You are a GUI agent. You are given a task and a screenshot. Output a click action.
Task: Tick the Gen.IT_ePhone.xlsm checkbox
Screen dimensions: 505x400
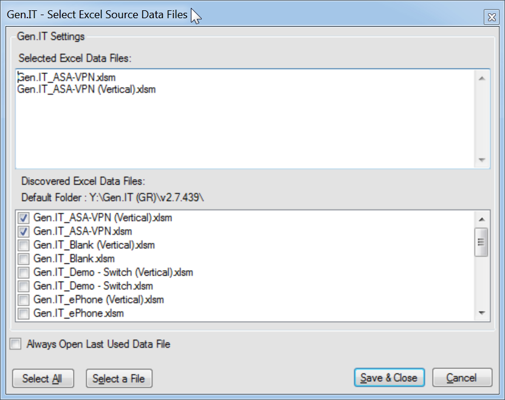click(x=24, y=313)
